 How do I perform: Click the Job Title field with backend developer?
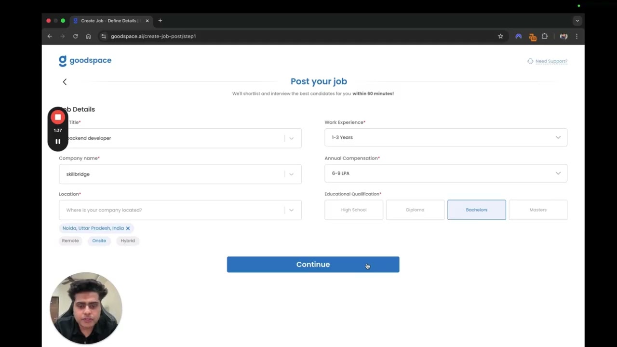(x=180, y=138)
